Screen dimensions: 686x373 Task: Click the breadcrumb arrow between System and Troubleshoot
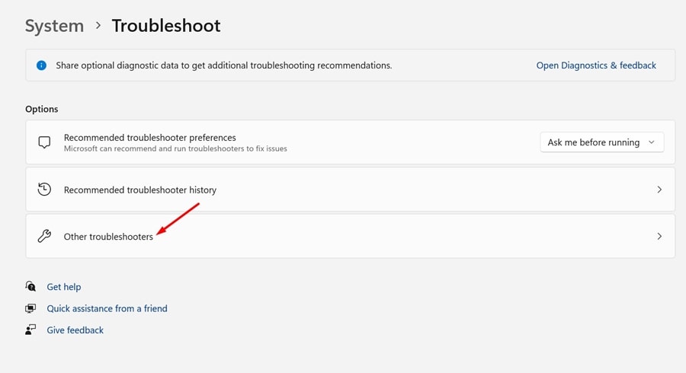pos(98,26)
